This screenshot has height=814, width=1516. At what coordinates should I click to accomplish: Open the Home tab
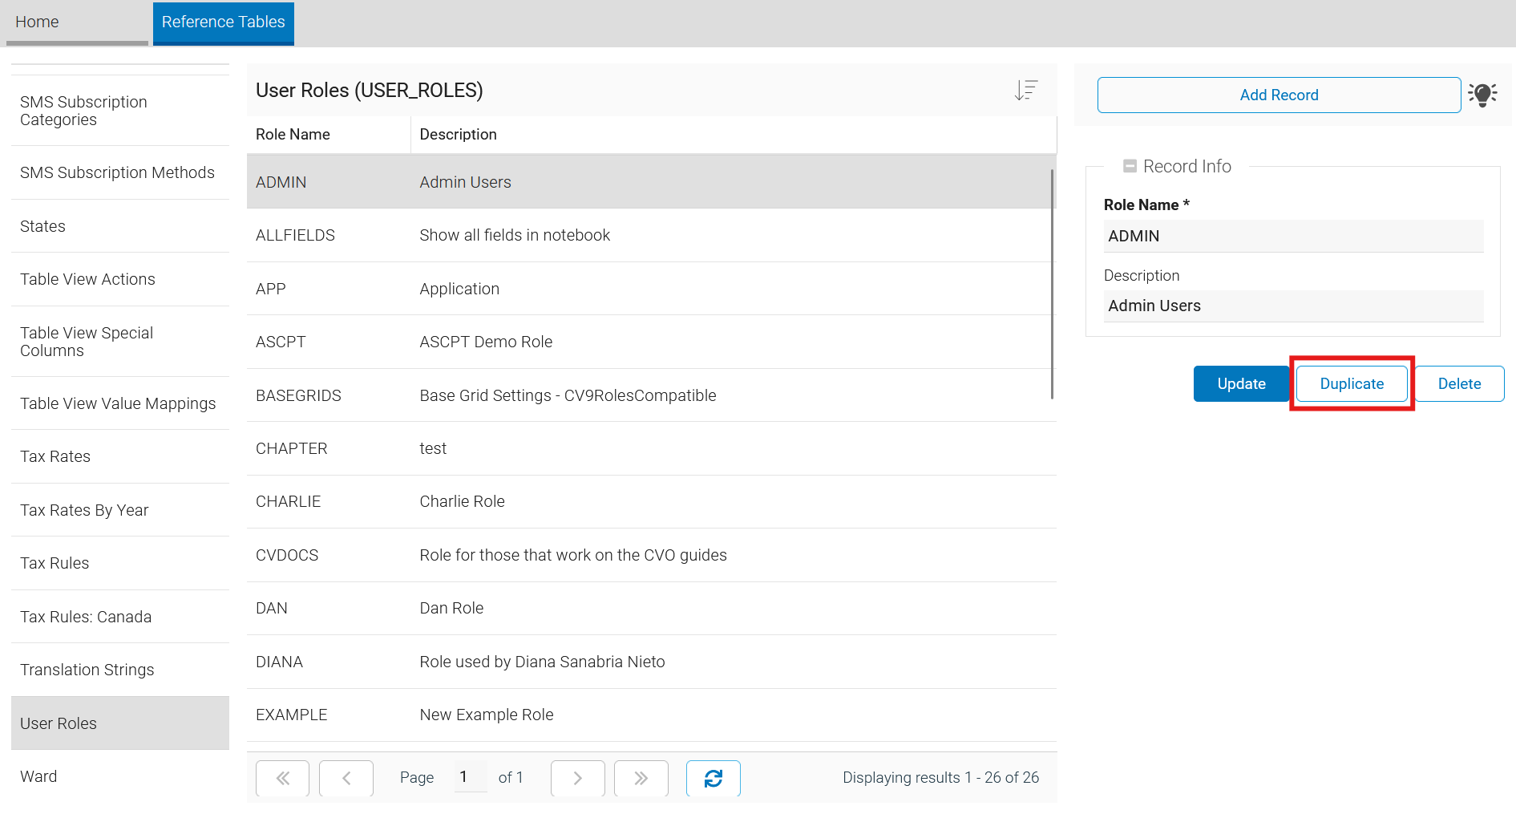tap(77, 22)
